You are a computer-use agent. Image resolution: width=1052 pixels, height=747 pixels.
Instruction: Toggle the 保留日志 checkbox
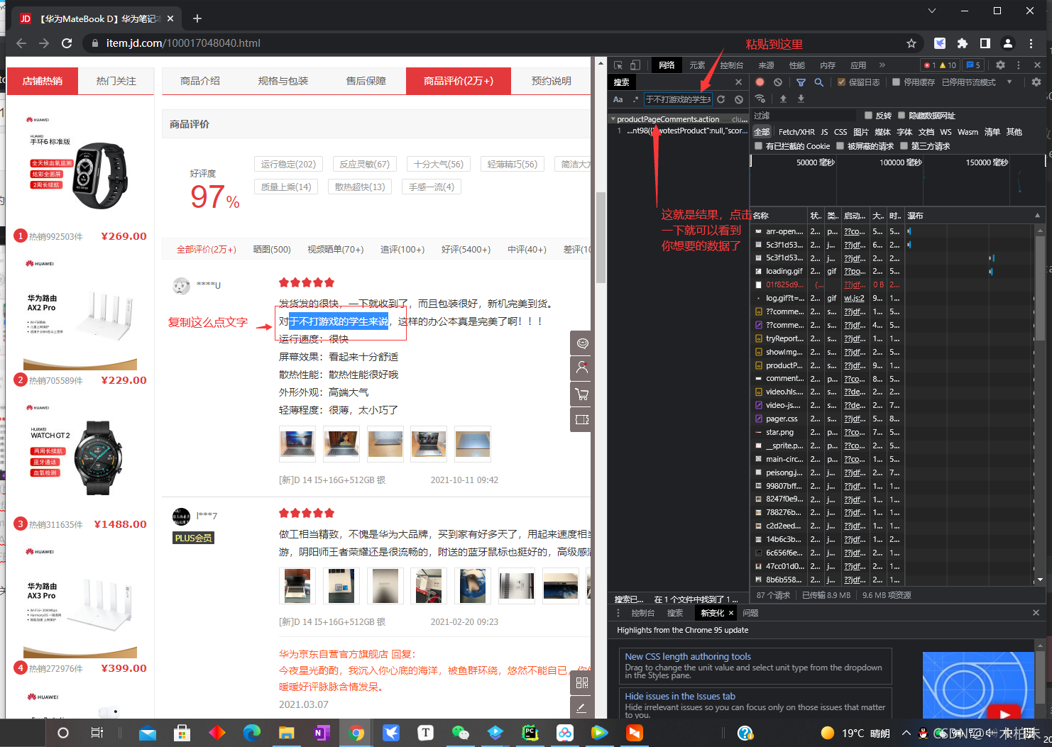coord(842,82)
